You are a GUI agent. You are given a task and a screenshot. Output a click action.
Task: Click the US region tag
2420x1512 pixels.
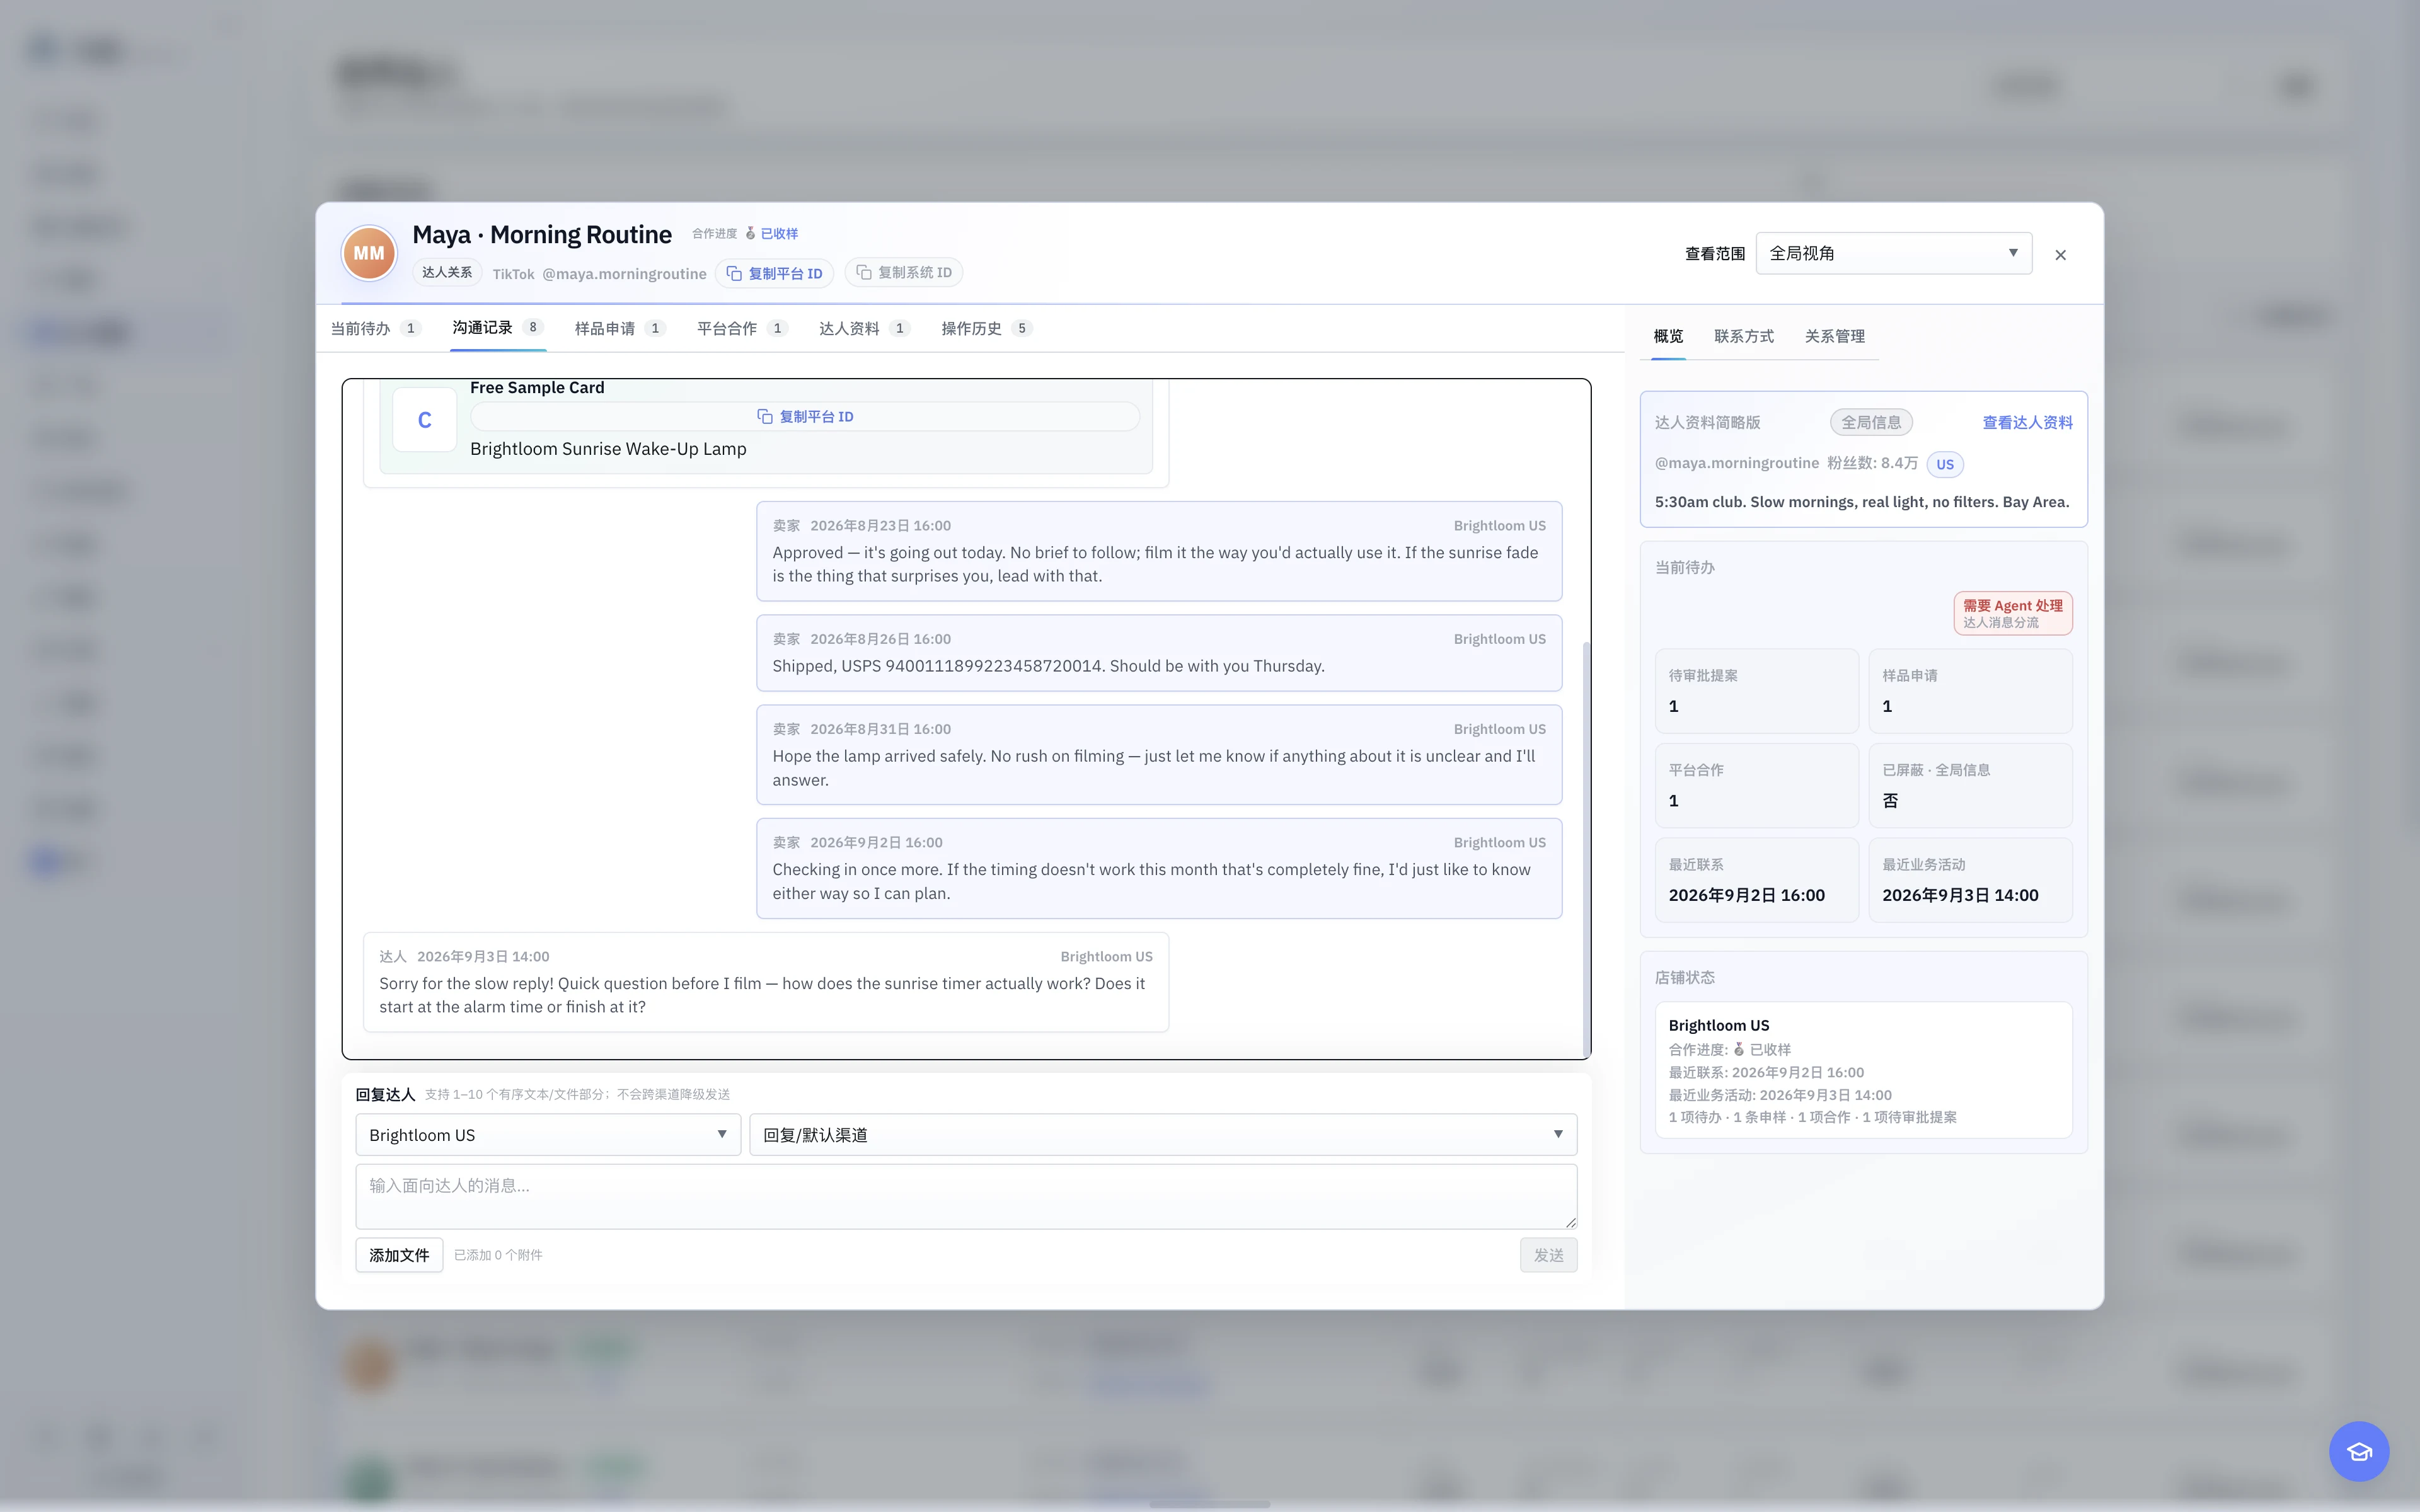1944,464
